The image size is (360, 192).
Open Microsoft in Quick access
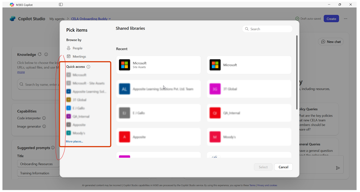pos(77,75)
